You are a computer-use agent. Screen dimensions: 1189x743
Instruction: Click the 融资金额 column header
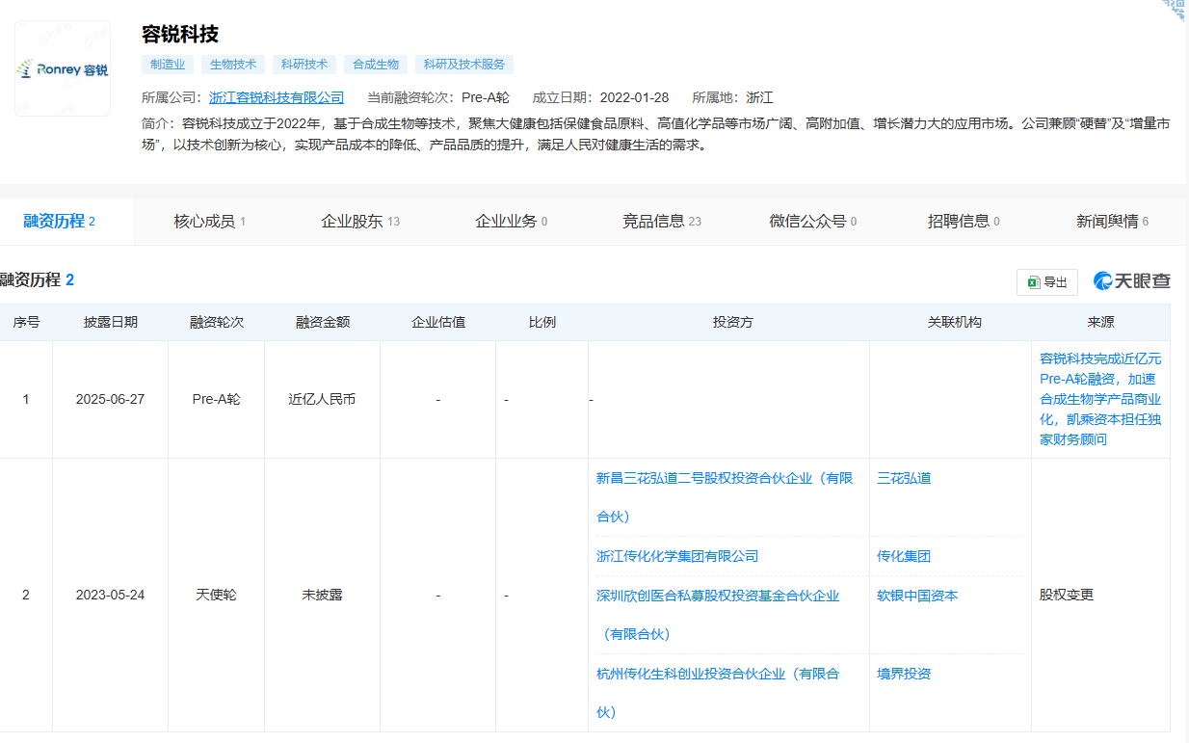point(322,323)
